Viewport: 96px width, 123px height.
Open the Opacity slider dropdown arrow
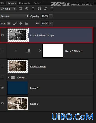pyautogui.click(x=51, y=16)
